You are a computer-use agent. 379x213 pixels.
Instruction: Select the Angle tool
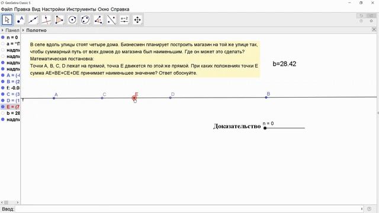98,20
